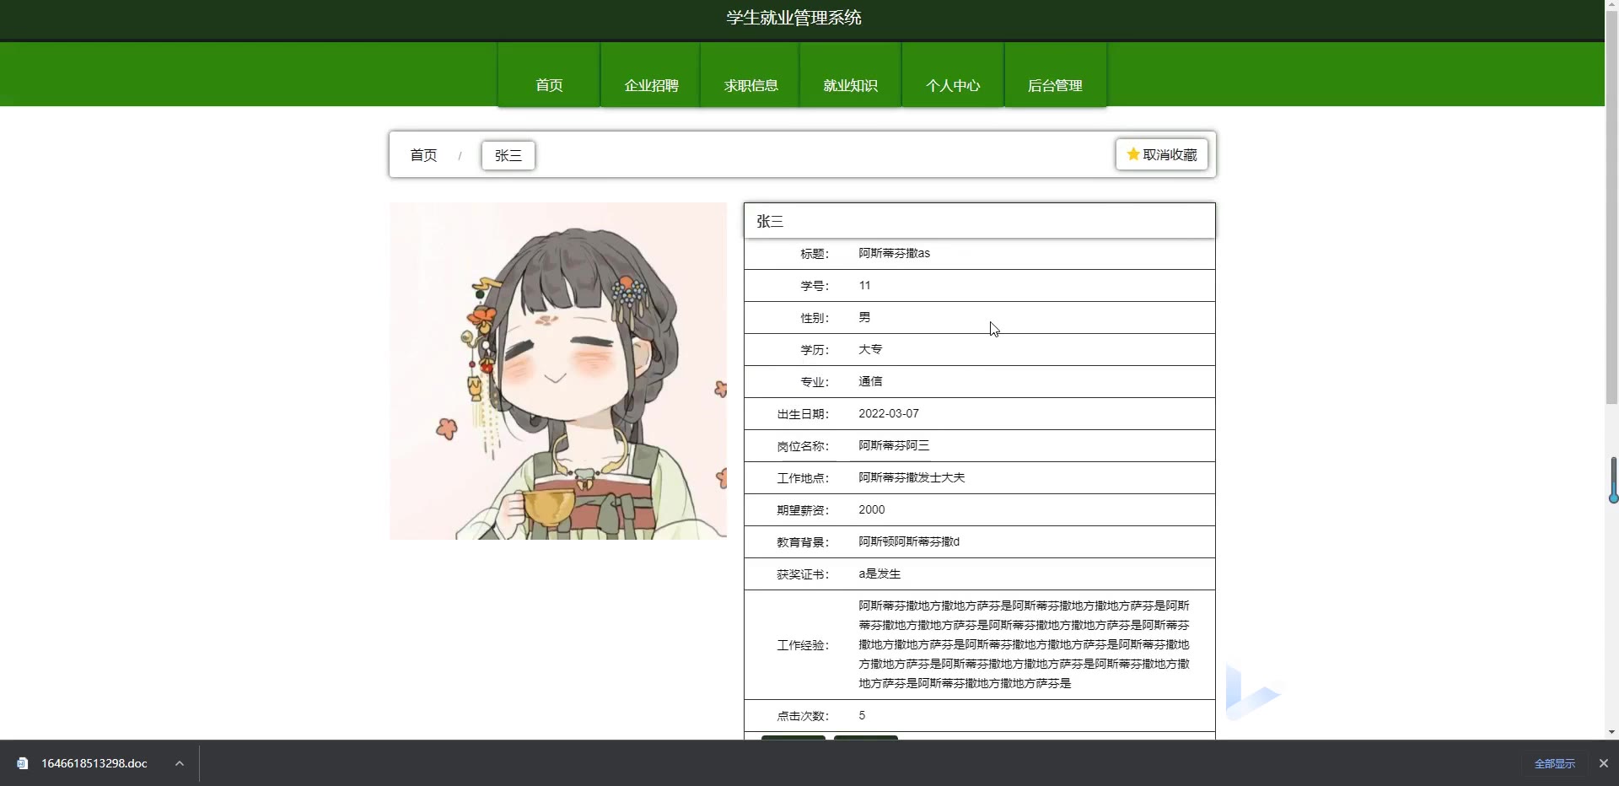The width and height of the screenshot is (1619, 786).
Task: Click student number value 11
Action: [x=864, y=285]
